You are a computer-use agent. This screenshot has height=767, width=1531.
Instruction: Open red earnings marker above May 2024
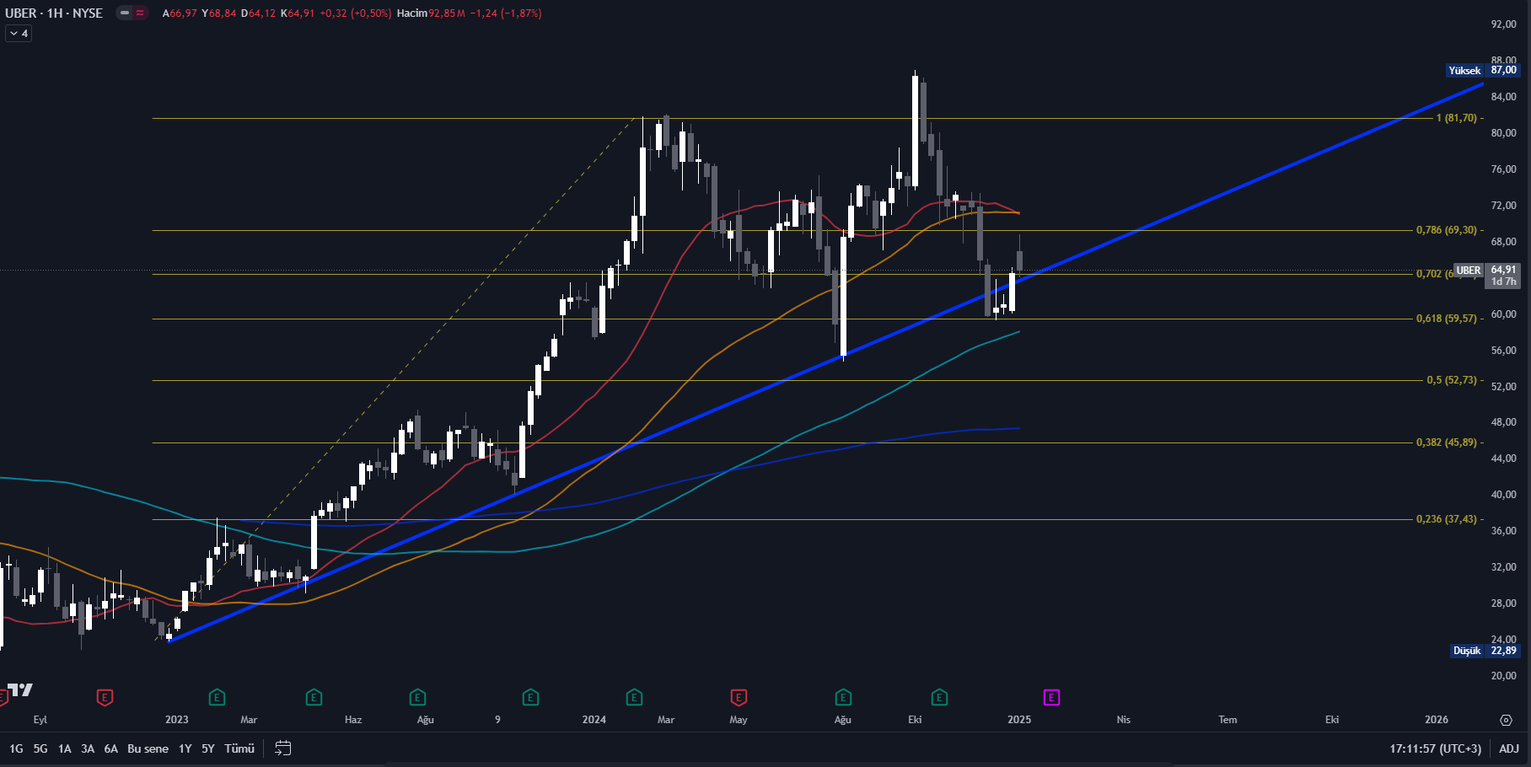pyautogui.click(x=739, y=697)
